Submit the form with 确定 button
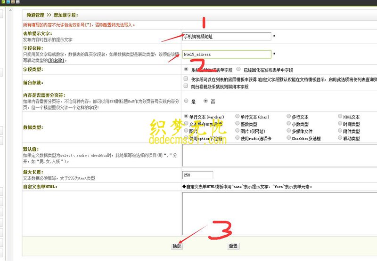The width and height of the screenshot is (377, 261). point(177,246)
